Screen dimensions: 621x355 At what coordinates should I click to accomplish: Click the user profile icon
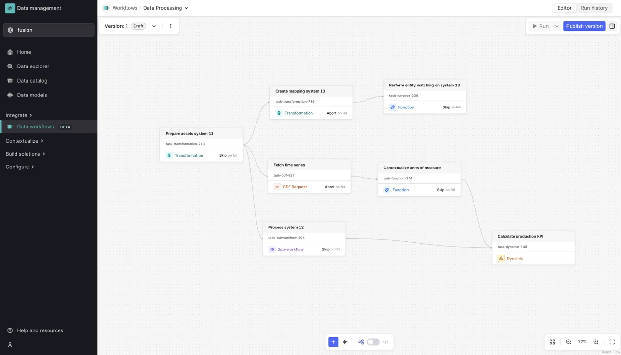pyautogui.click(x=10, y=345)
